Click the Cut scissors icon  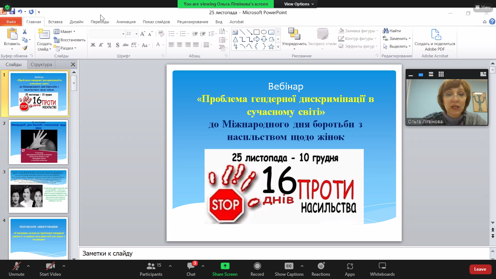[25, 32]
